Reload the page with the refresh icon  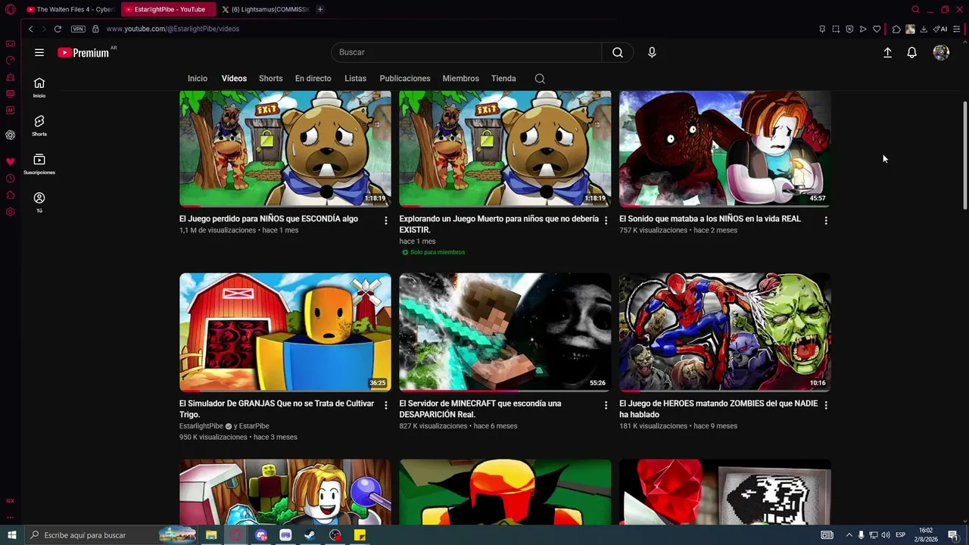point(58,29)
